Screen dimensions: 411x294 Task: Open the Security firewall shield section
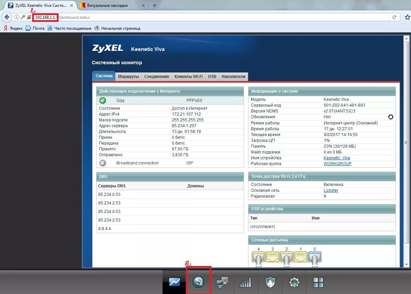click(x=270, y=282)
